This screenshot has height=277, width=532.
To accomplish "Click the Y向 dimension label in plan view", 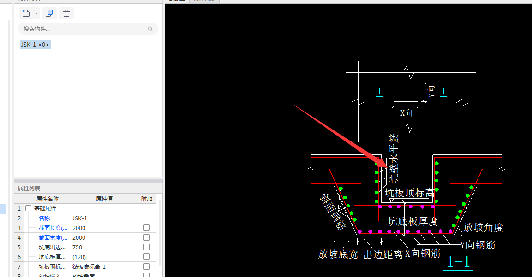I will pyautogui.click(x=431, y=92).
